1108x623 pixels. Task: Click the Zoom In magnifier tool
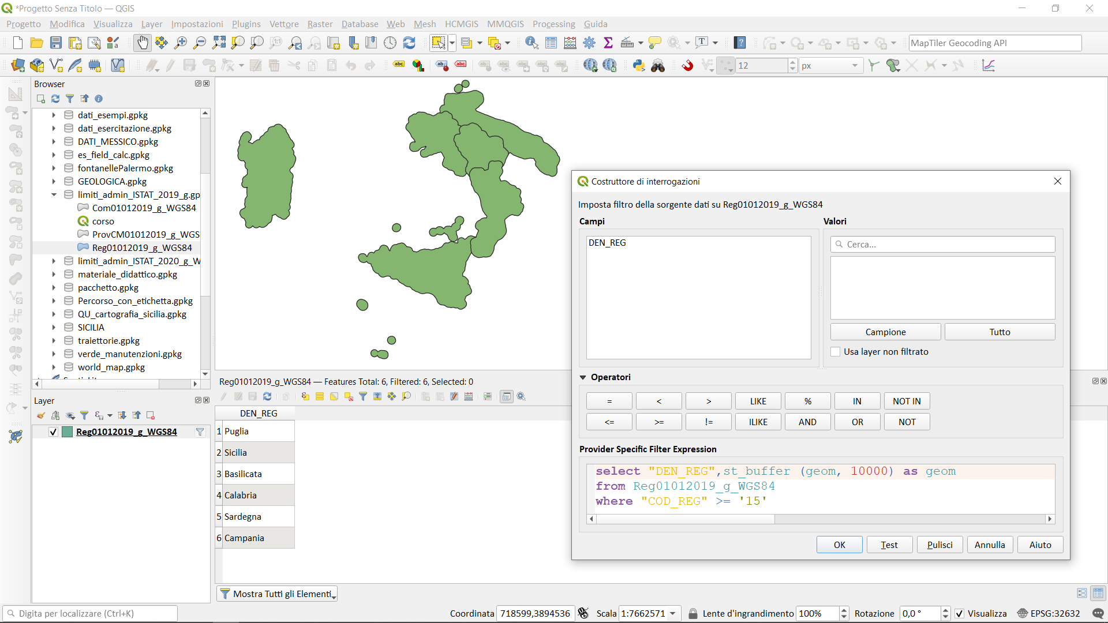pos(181,43)
